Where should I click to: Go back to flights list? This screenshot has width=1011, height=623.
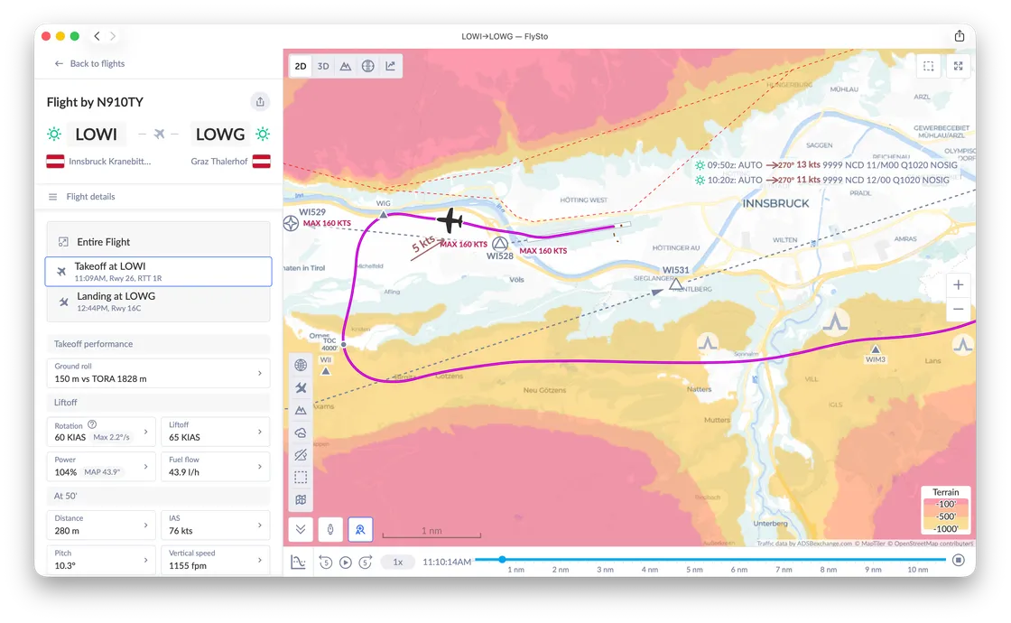click(x=89, y=63)
